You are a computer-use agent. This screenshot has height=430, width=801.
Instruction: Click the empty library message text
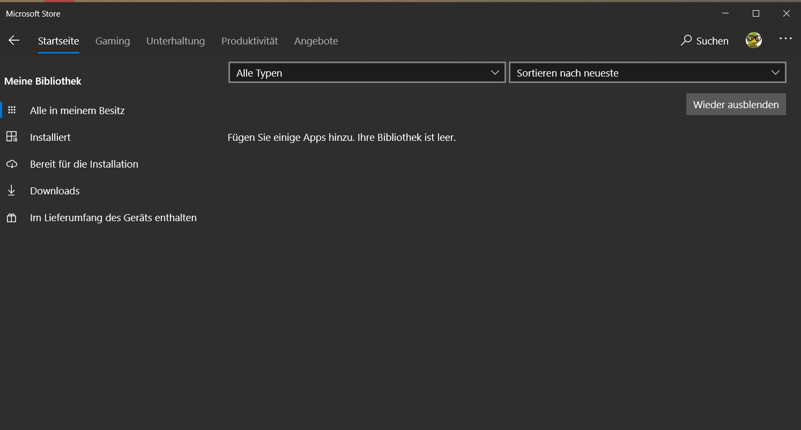[342, 137]
